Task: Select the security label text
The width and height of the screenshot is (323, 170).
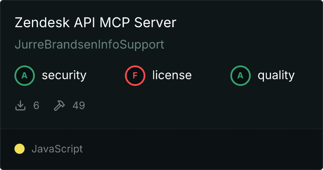Action: [x=64, y=76]
